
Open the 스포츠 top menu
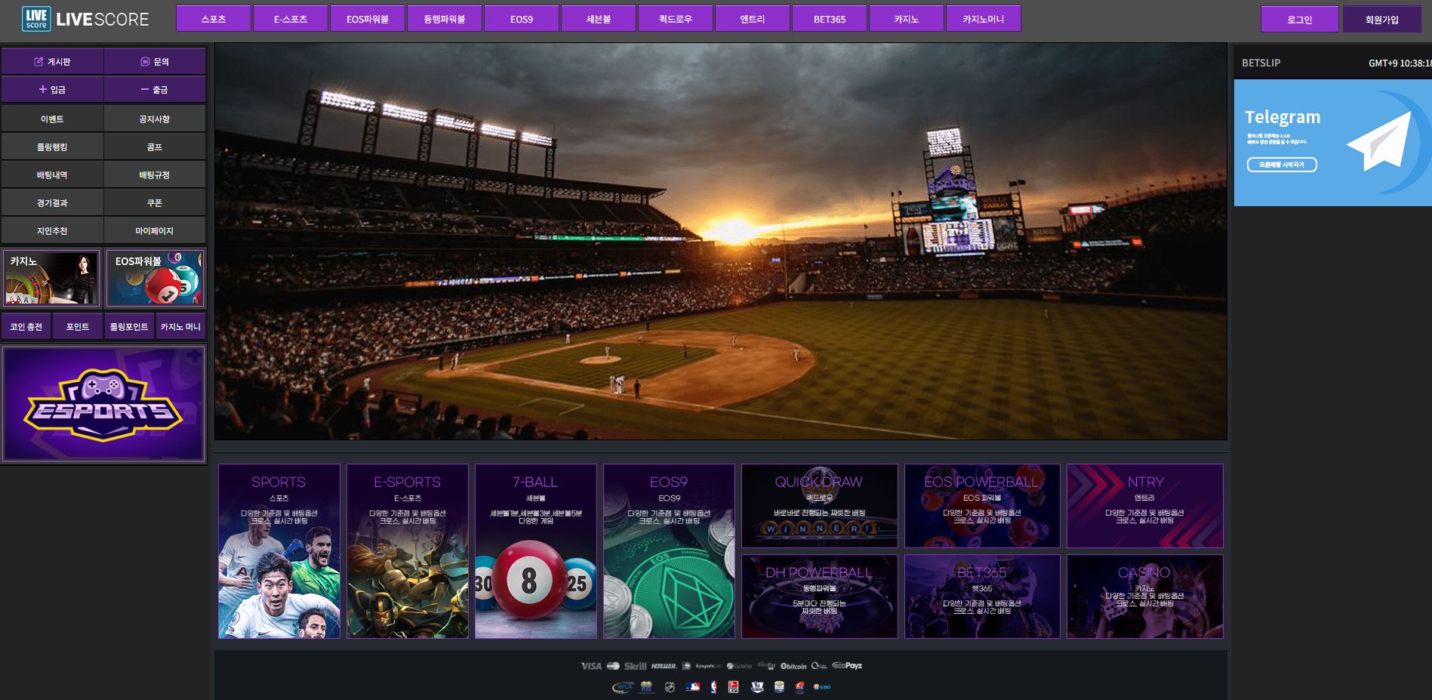(x=214, y=19)
